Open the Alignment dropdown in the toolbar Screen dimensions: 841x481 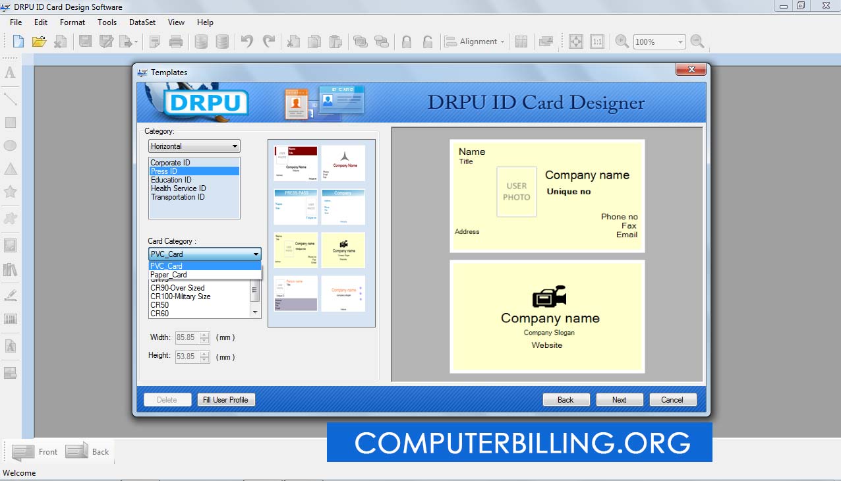[475, 42]
